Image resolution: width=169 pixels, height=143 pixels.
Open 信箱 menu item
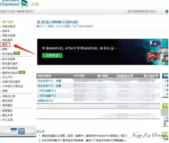5,91
